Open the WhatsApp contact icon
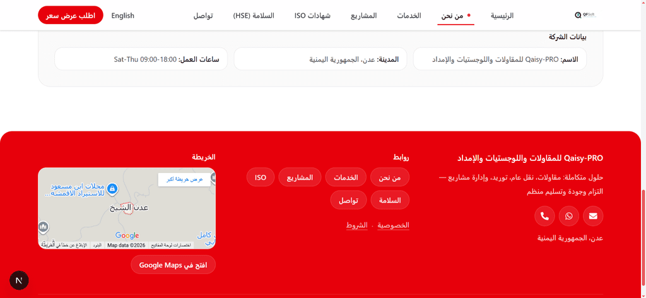Viewport: 646px width, 298px height. click(x=569, y=216)
